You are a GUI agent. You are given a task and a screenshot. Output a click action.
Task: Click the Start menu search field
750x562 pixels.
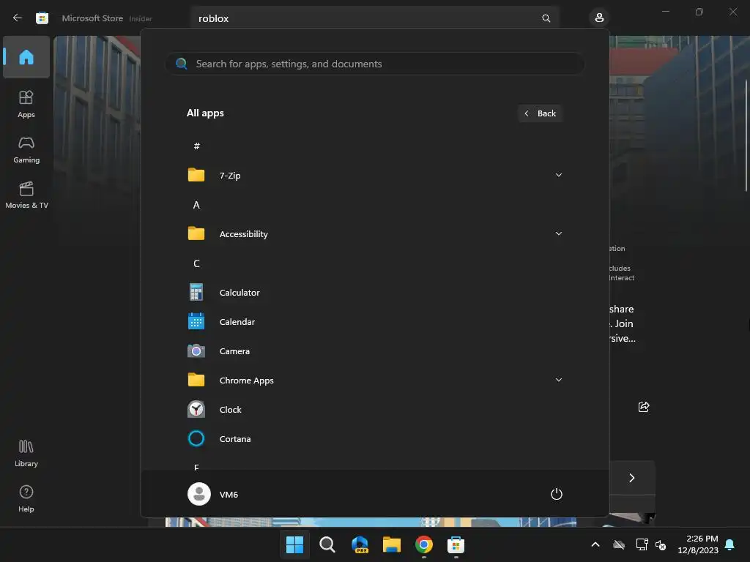pyautogui.click(x=374, y=64)
